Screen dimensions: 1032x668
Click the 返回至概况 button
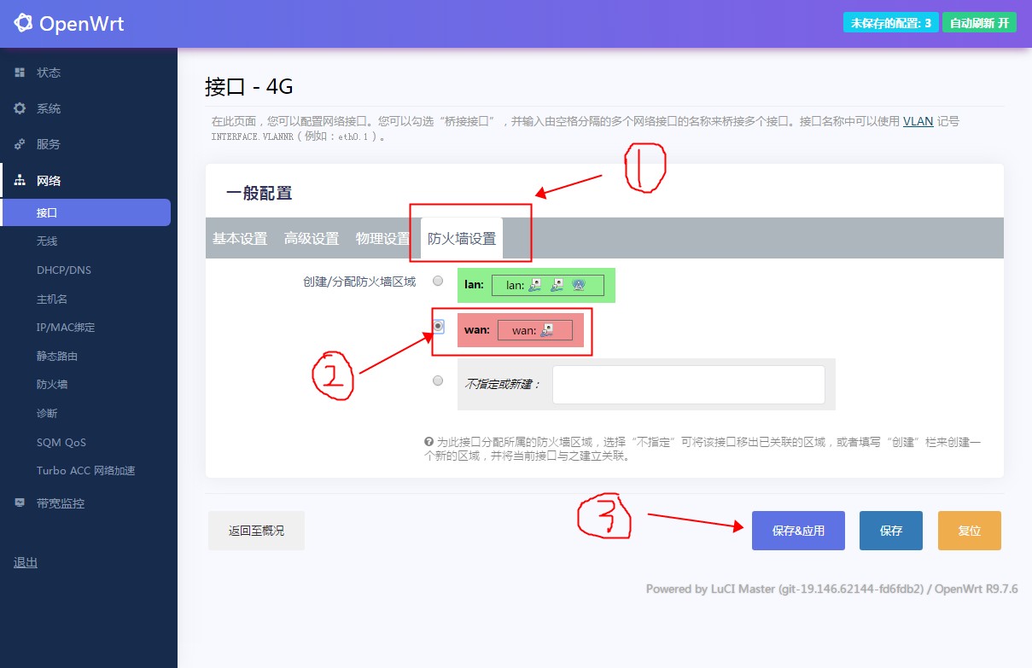(256, 531)
